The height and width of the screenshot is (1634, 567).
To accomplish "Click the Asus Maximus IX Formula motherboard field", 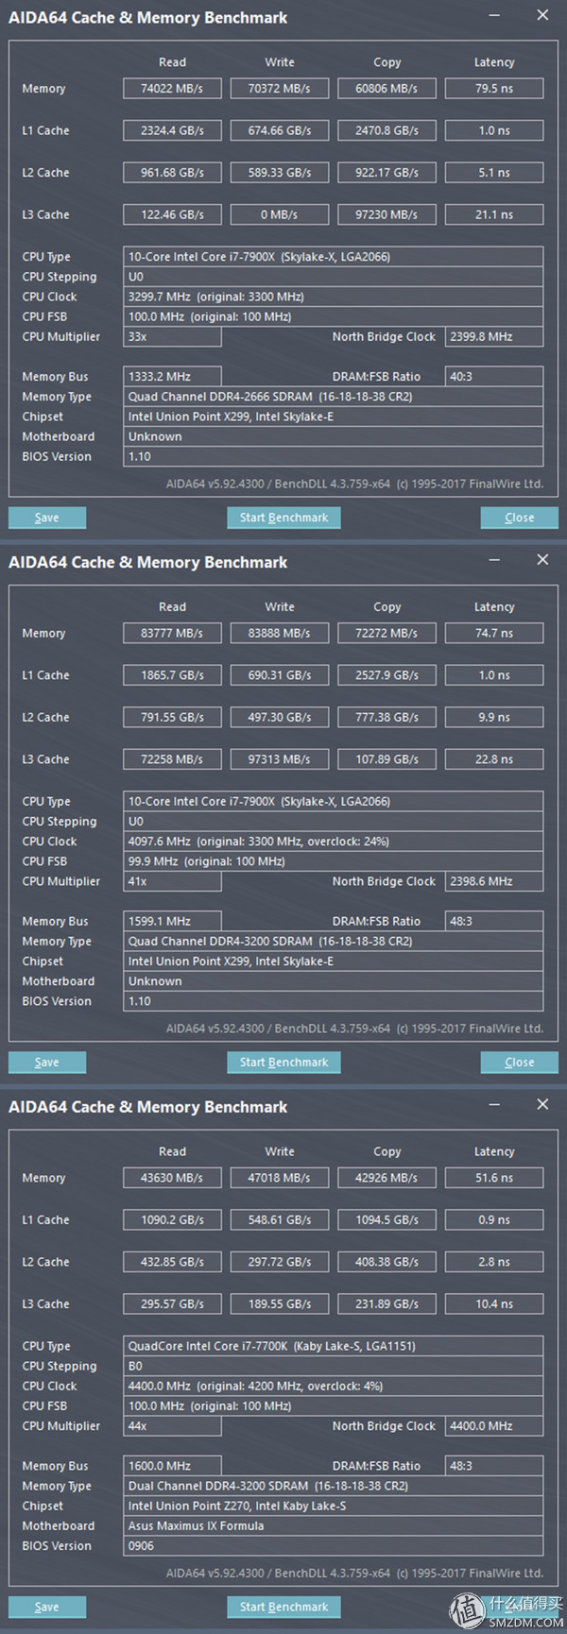I will [x=334, y=1525].
